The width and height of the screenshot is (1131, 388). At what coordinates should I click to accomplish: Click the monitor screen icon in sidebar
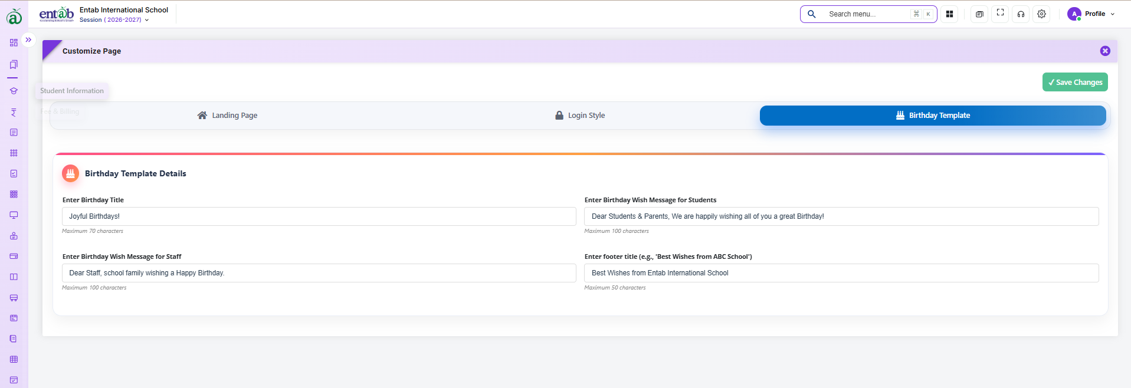(x=14, y=215)
